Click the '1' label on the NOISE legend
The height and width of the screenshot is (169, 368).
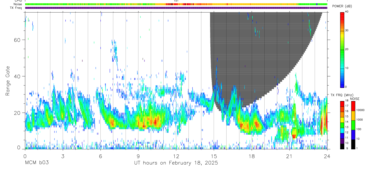(x=357, y=148)
